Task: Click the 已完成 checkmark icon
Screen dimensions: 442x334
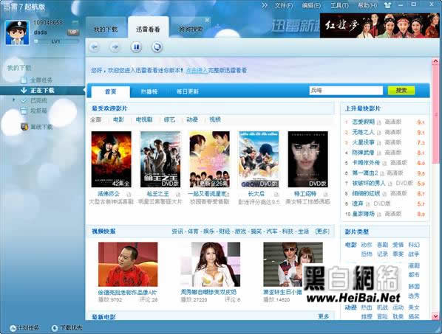Action: click(24, 100)
